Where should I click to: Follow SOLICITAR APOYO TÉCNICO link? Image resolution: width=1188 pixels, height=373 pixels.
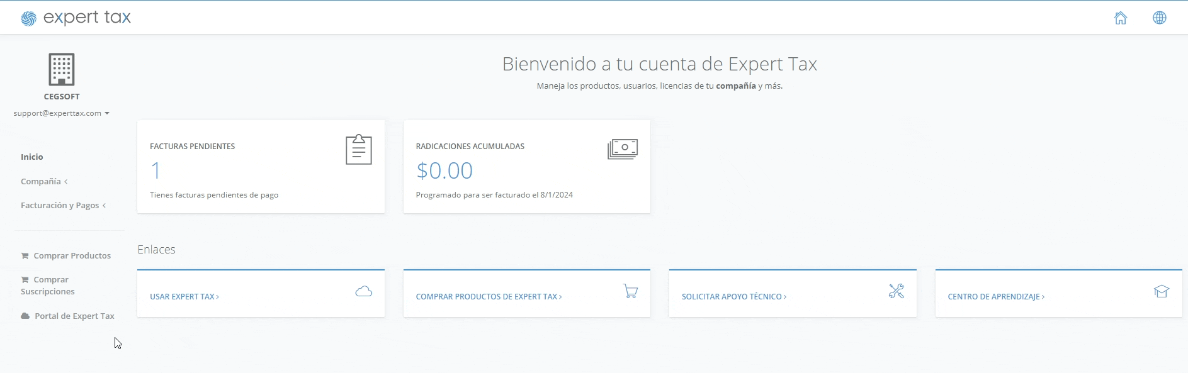734,297
